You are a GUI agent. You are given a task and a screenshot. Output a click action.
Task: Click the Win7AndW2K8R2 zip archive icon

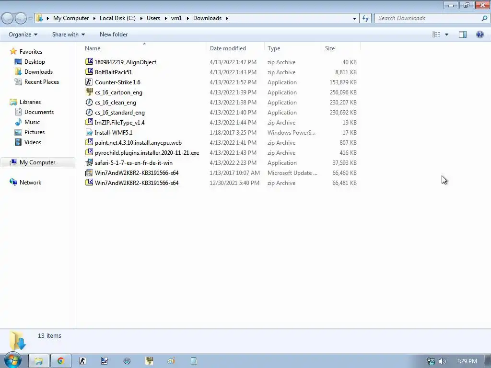[89, 183]
